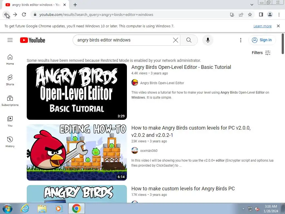This screenshot has height=214, width=285.
Task: Open the Filters options
Action: coord(261,53)
